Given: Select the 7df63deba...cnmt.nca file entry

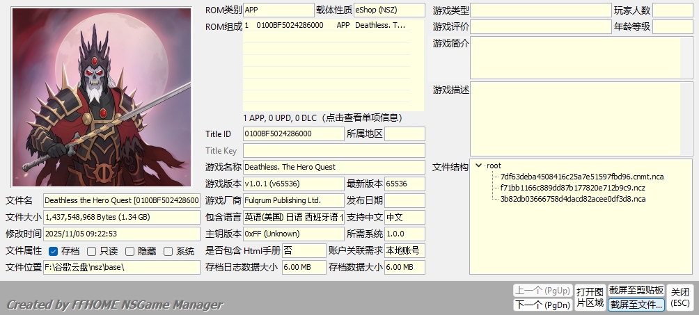Looking at the screenshot, I should tap(582, 177).
